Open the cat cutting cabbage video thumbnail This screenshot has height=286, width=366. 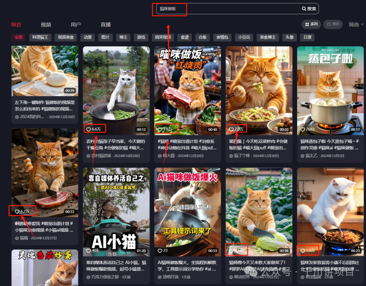259,212
